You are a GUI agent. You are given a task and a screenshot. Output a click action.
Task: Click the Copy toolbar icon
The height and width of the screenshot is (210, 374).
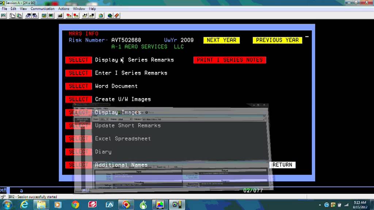[12, 16]
